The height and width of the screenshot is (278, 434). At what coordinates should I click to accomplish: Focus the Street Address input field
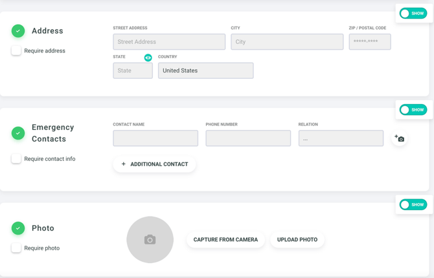click(169, 42)
